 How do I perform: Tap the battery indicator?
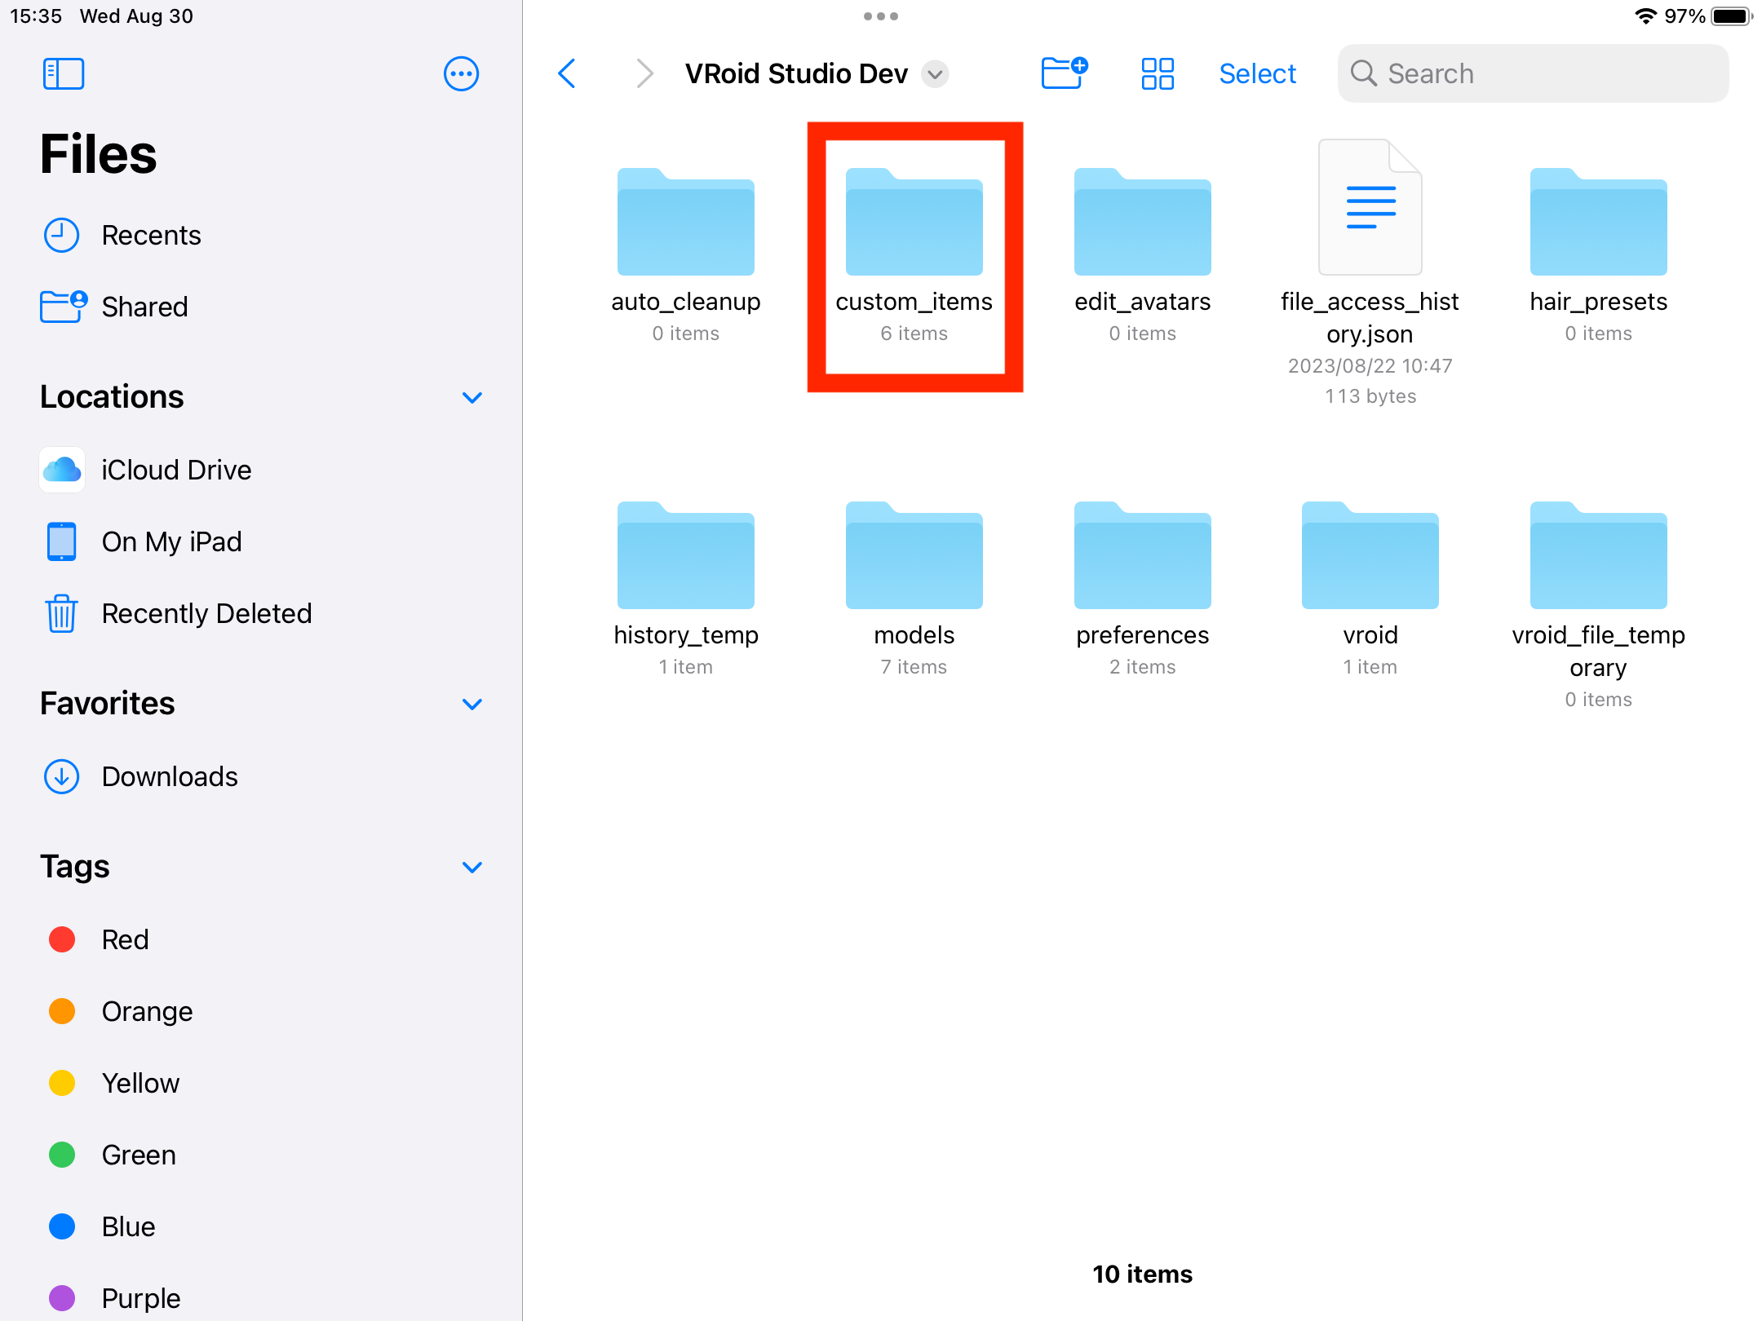click(x=1732, y=16)
